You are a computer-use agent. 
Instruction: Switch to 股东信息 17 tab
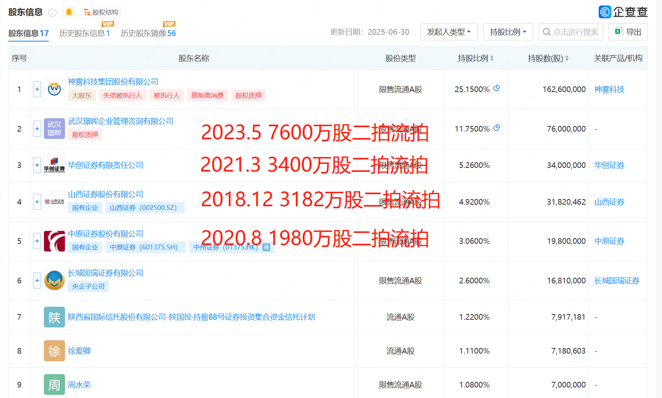pos(29,33)
